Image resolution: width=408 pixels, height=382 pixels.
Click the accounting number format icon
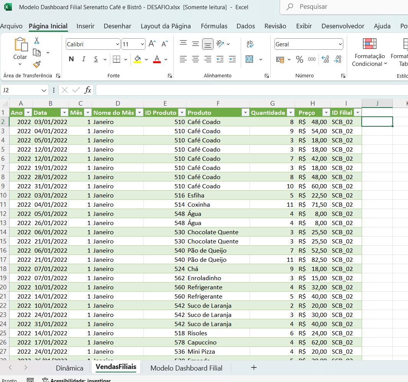coord(280,60)
